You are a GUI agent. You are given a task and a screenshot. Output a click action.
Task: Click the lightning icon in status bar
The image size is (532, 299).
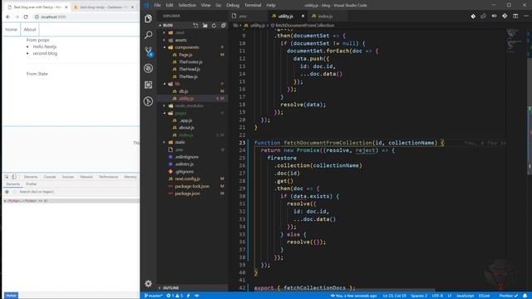[x=189, y=296]
